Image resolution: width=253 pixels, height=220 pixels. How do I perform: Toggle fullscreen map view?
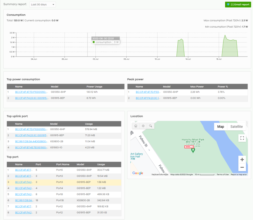tap(242, 138)
